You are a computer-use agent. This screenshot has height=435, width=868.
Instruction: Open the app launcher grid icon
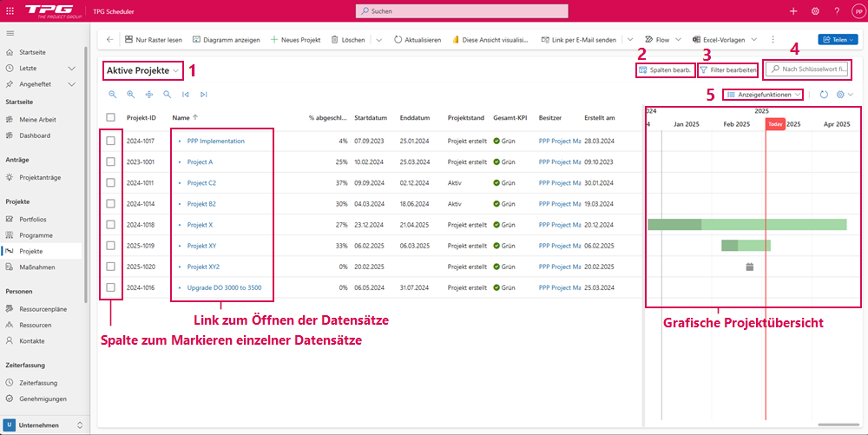(x=10, y=11)
